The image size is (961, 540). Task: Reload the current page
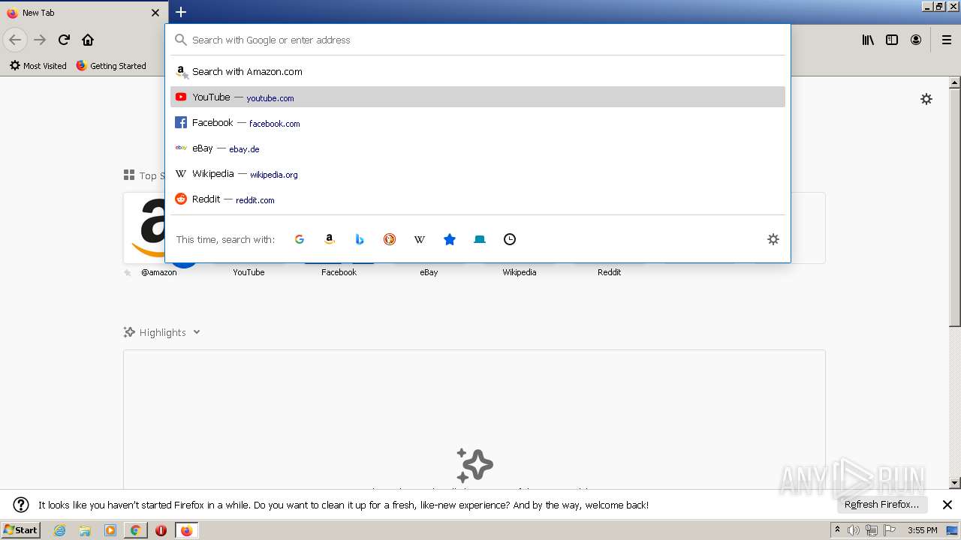tap(64, 40)
